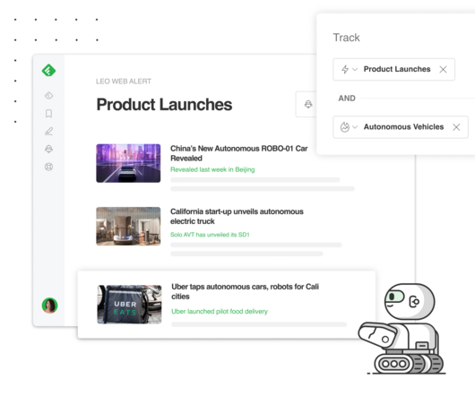Open the Today diamond icon in sidebar
Image resolution: width=475 pixels, height=396 pixels.
click(x=48, y=96)
